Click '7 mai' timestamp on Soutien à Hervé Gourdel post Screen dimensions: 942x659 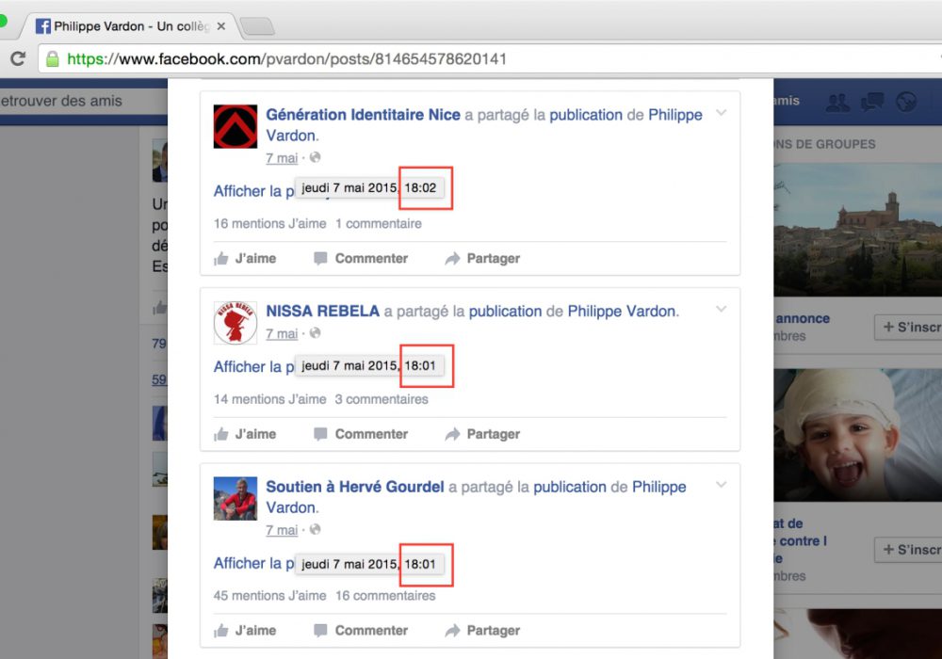[x=282, y=530]
